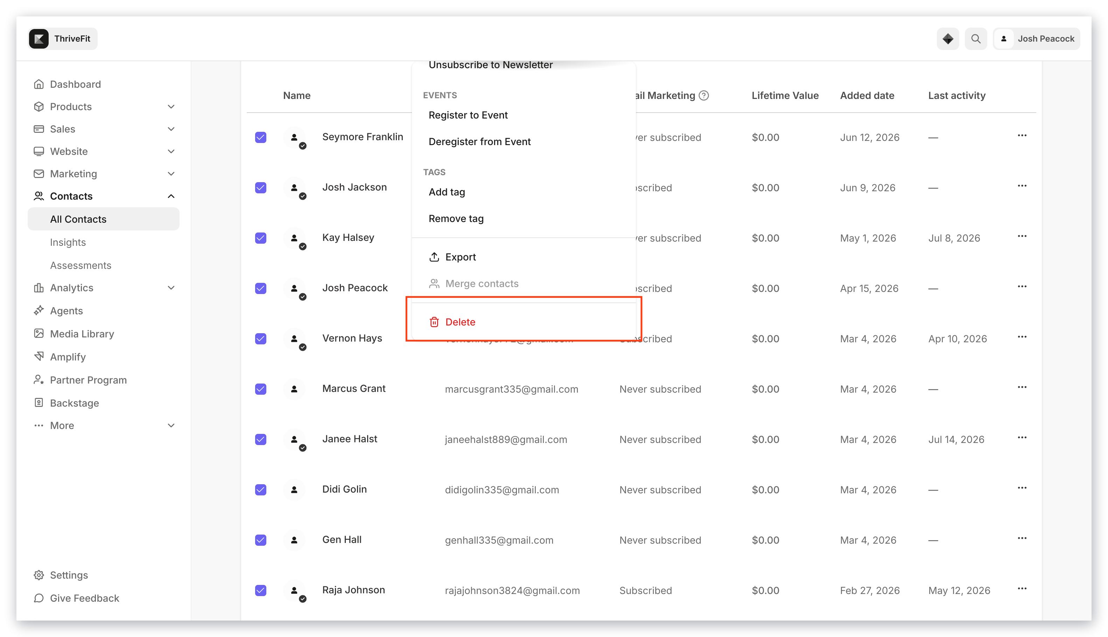Click the Partner Program person-star icon
Screen dimensions: 1108x637
click(39, 380)
